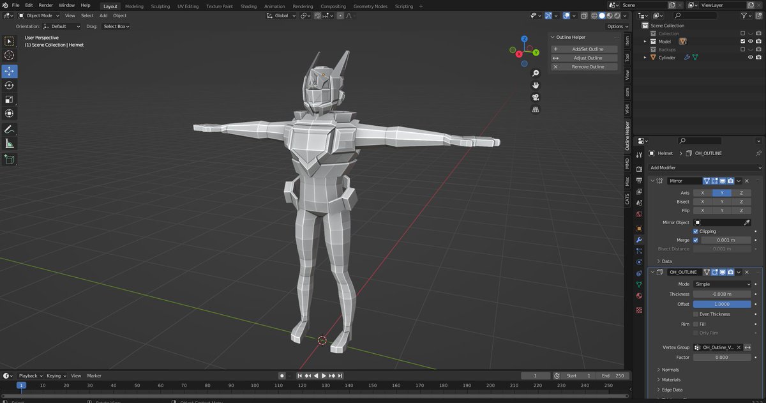Pick the Annotate tool

point(9,129)
